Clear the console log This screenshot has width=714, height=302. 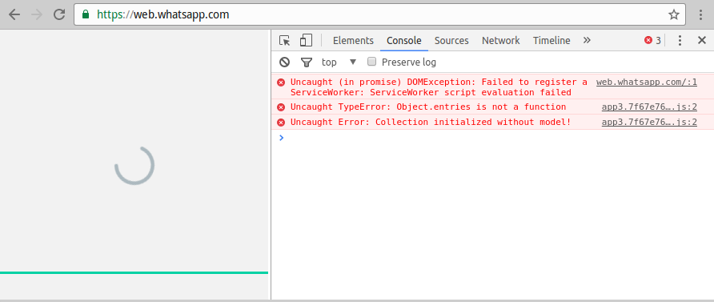click(285, 62)
